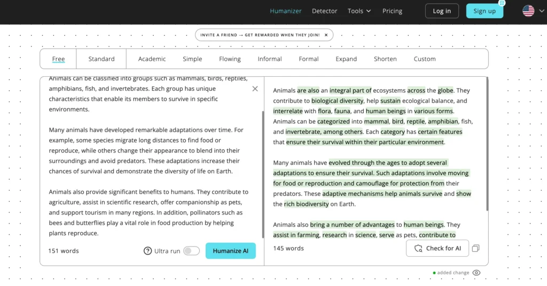Click the added change legend label
Image resolution: width=547 pixels, height=286 pixels.
pyautogui.click(x=453, y=273)
